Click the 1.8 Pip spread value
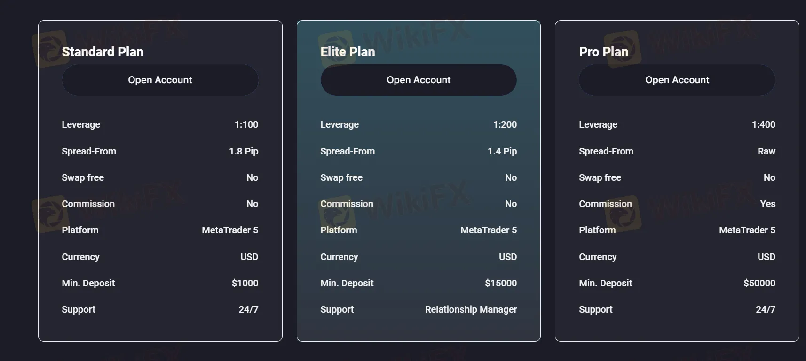806x361 pixels. pos(244,151)
